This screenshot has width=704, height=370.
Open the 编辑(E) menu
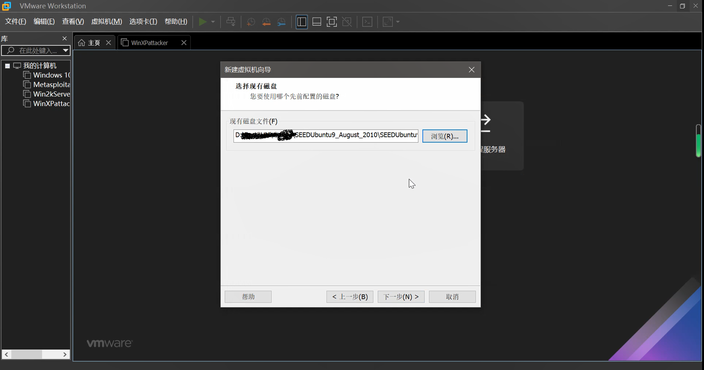click(44, 22)
